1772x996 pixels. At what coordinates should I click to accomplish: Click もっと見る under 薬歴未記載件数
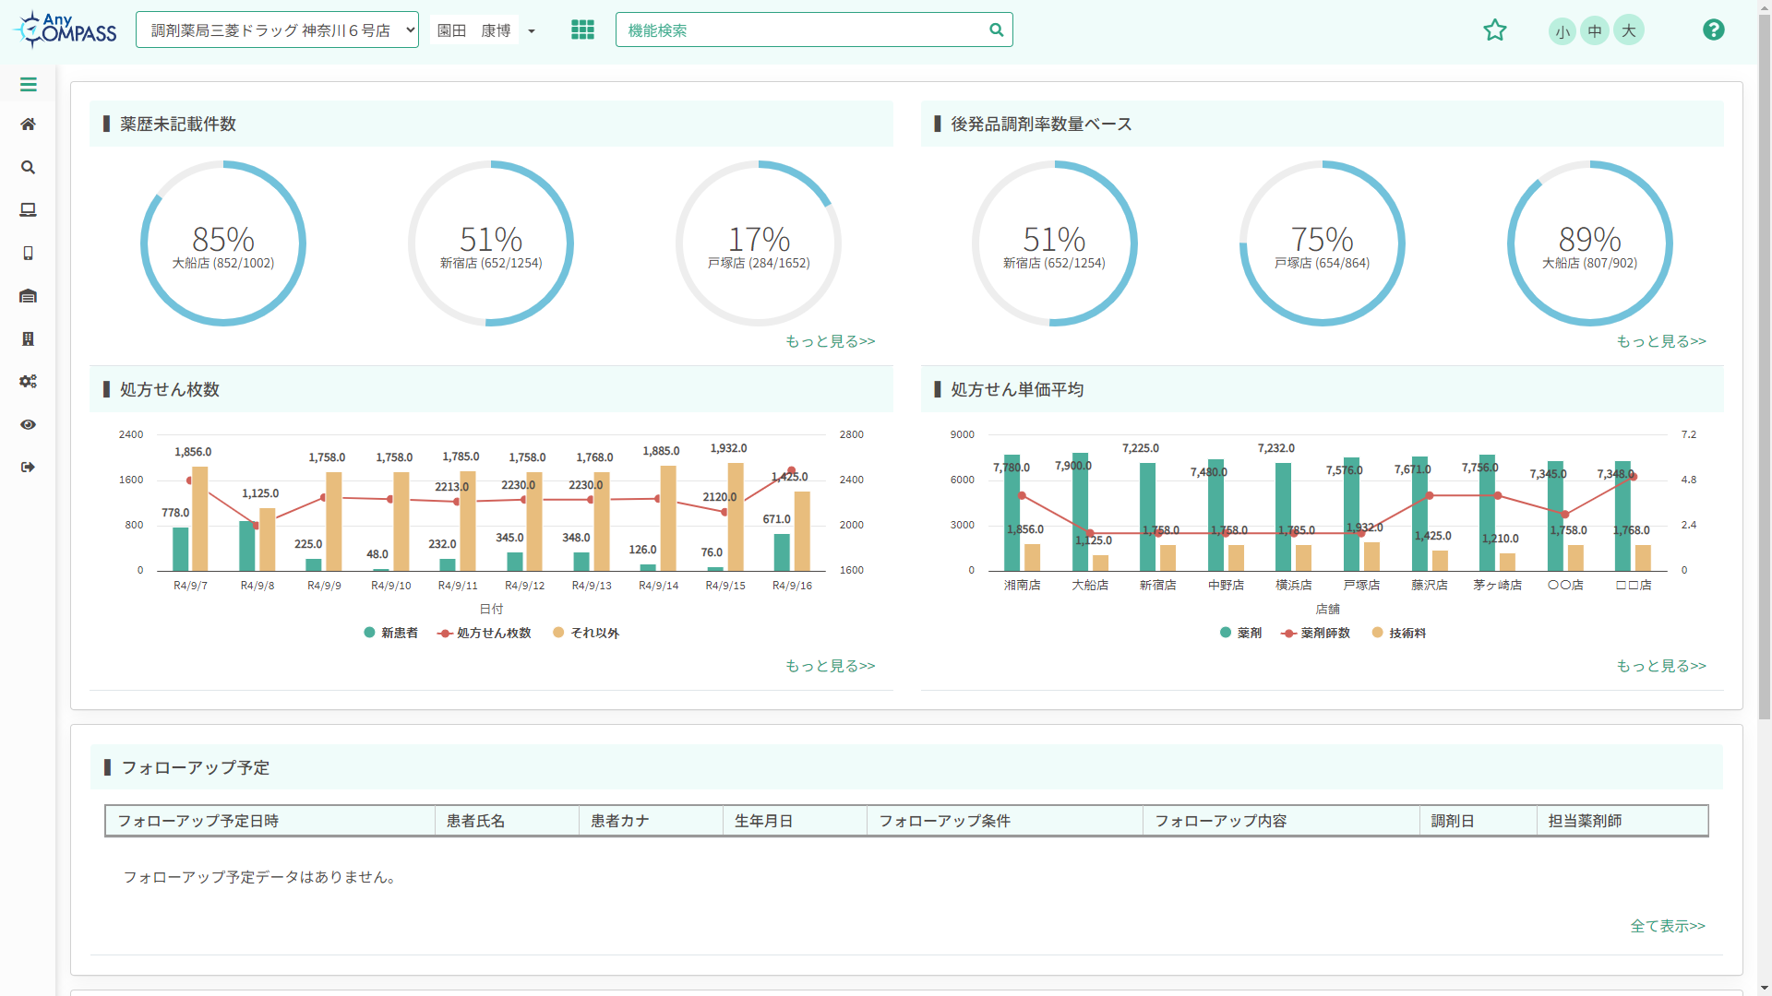(x=830, y=341)
